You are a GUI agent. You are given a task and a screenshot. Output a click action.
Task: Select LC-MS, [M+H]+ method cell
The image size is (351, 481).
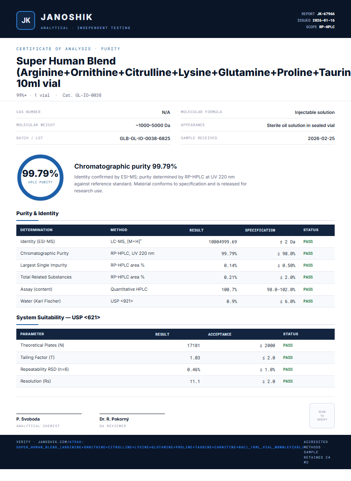[126, 242]
